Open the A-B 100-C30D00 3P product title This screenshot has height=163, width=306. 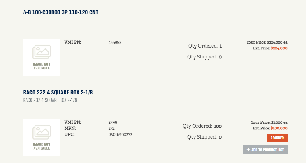[x=61, y=12]
